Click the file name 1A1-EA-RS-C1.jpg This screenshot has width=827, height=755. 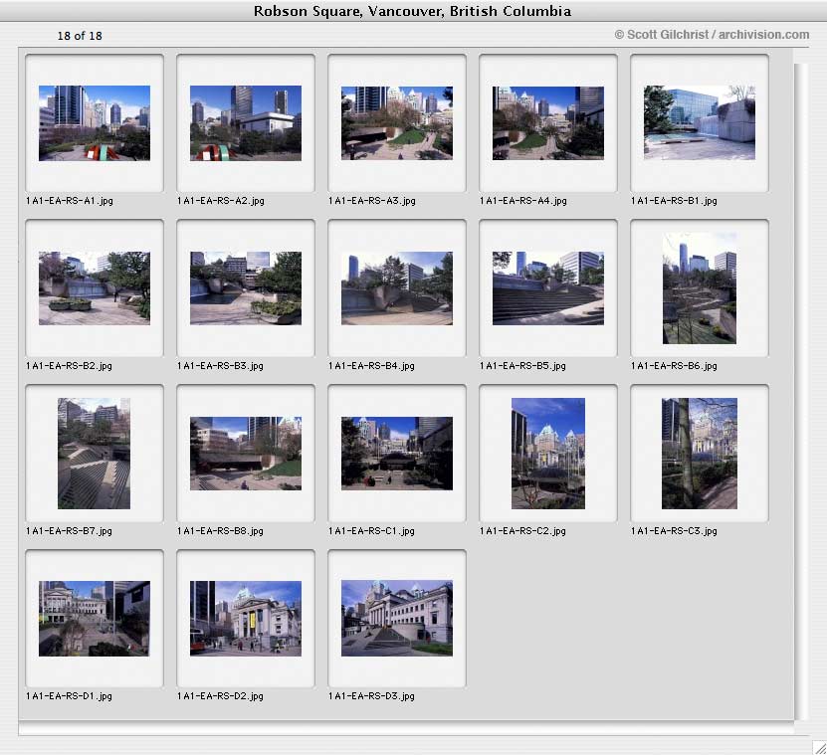tap(371, 531)
